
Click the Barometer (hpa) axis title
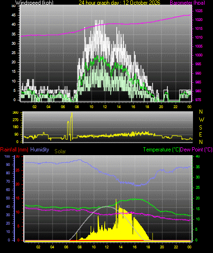[187, 3]
